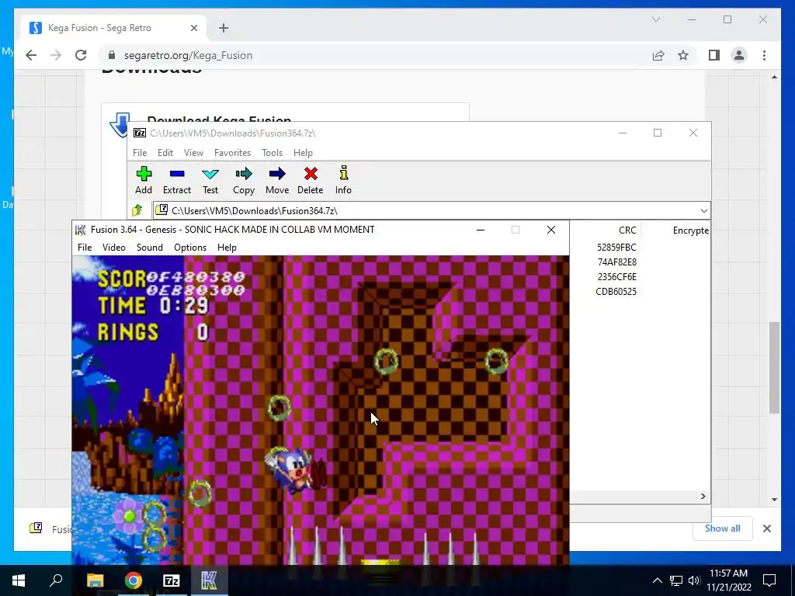Viewport: 795px width, 596px height.
Task: Open the Chrome three-dot menu
Action: 764,55
